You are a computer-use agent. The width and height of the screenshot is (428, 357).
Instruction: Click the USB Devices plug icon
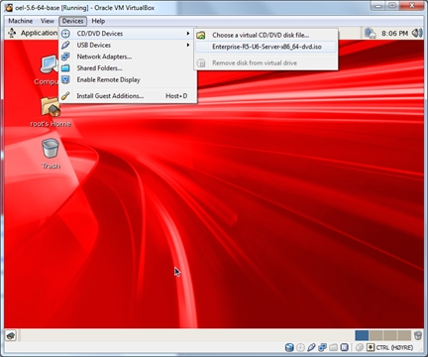pos(65,45)
